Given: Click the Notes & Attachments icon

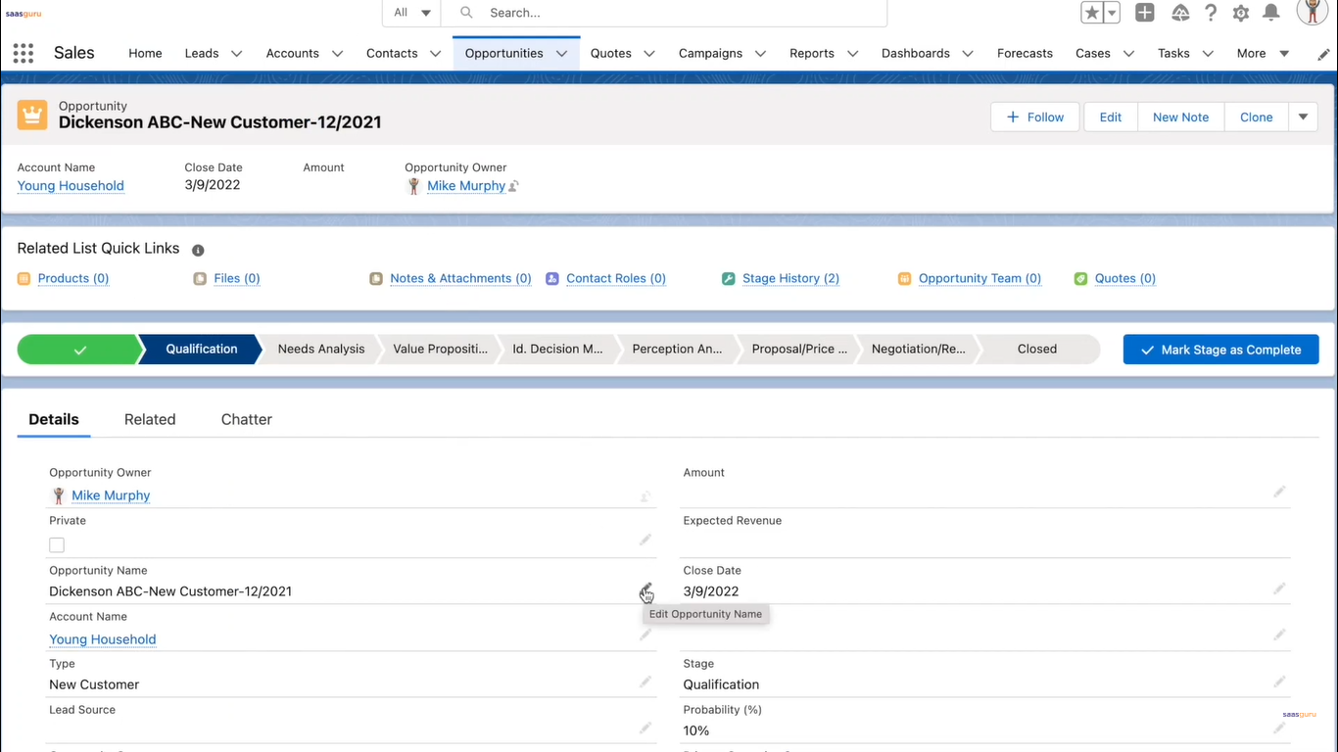Looking at the screenshot, I should pyautogui.click(x=376, y=279).
